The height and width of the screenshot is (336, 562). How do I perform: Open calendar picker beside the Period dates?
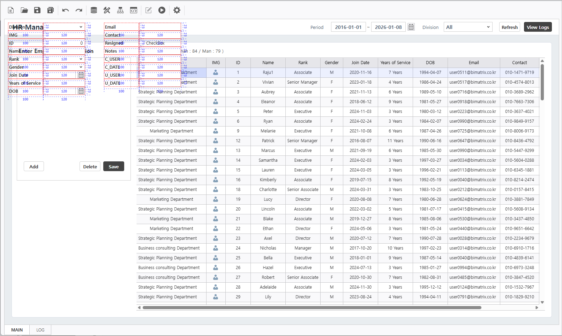(411, 27)
